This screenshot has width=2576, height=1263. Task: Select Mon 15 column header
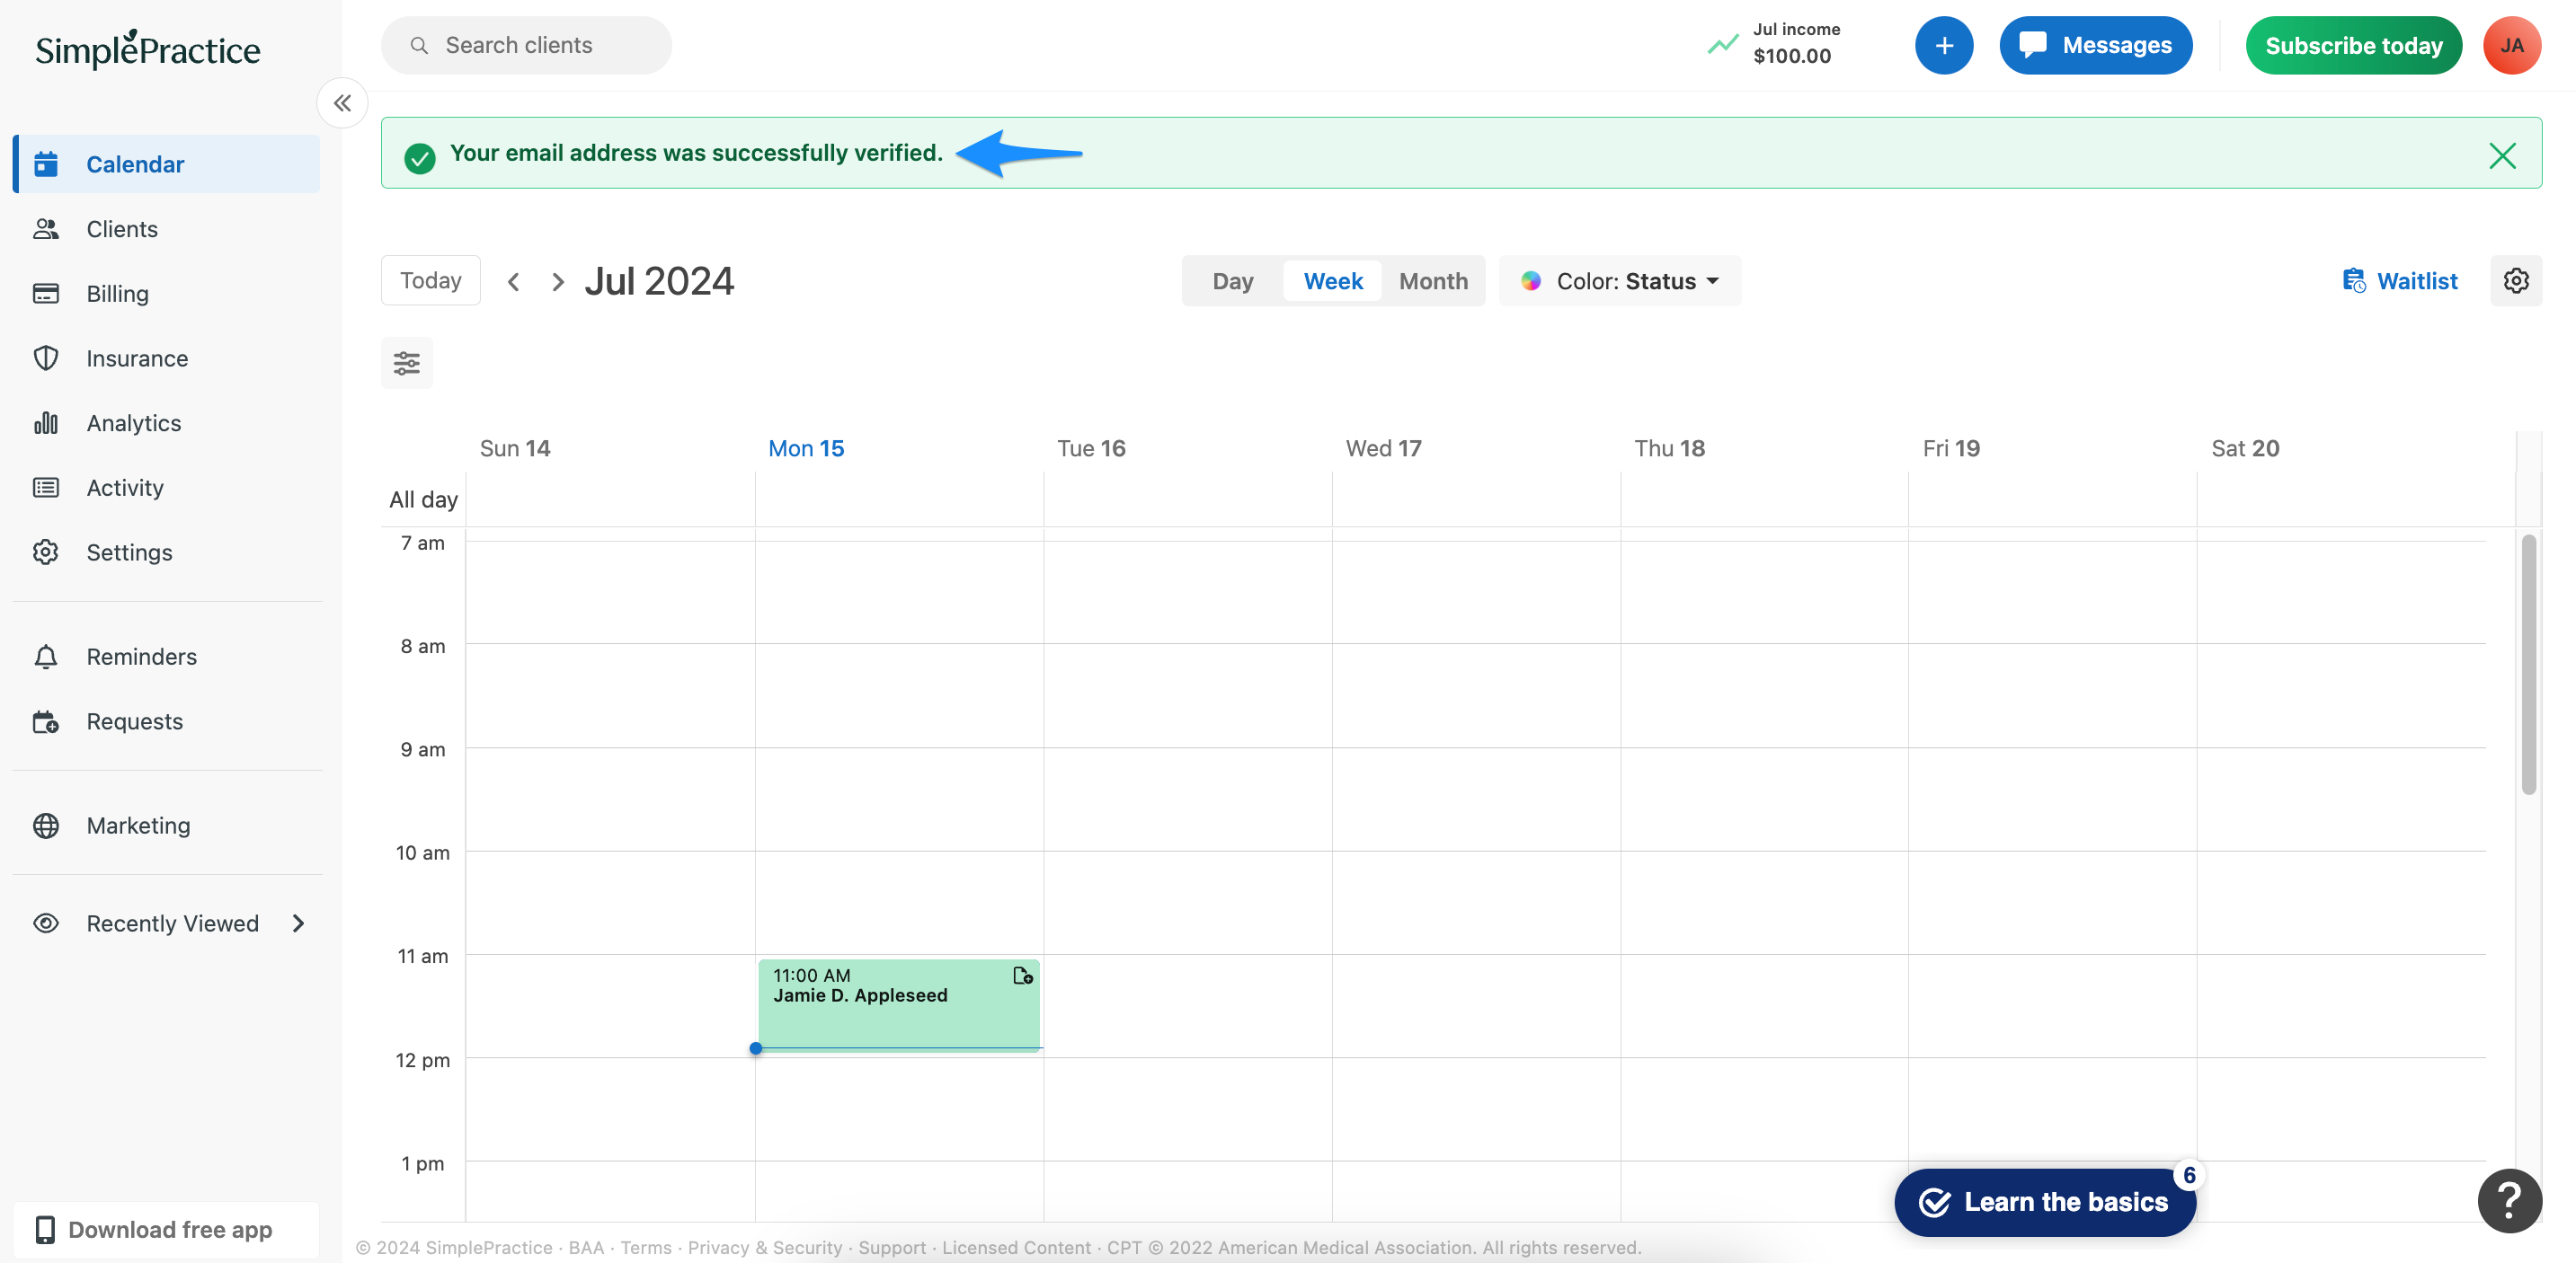click(806, 447)
